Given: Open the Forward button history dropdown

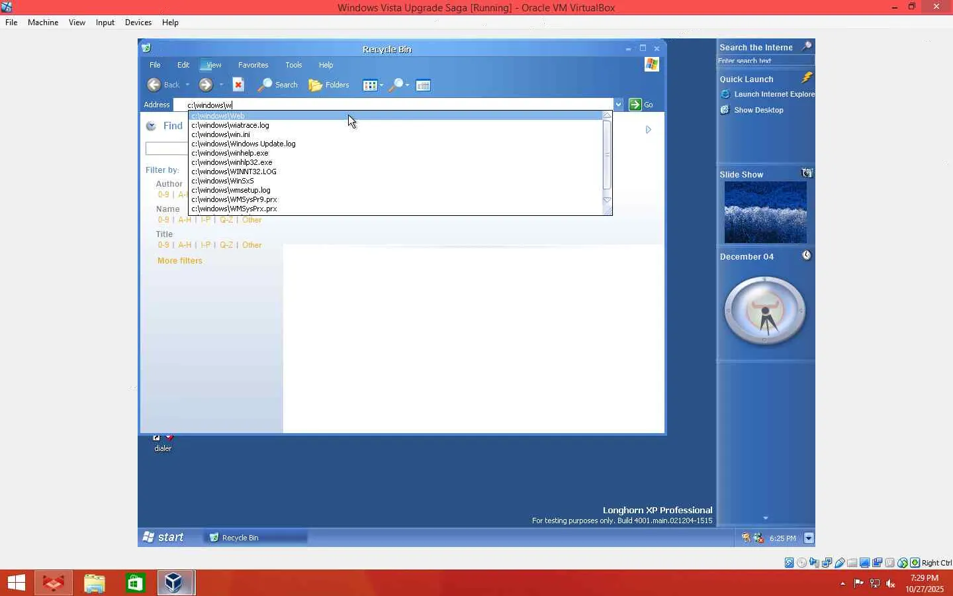Looking at the screenshot, I should pyautogui.click(x=221, y=85).
